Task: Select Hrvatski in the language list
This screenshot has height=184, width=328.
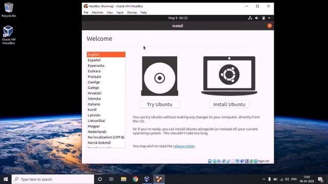Action: pos(106,93)
